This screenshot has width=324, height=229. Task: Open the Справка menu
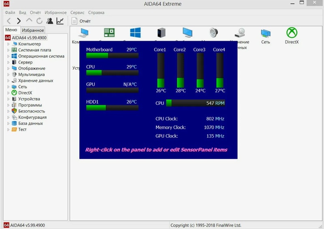coord(96,13)
